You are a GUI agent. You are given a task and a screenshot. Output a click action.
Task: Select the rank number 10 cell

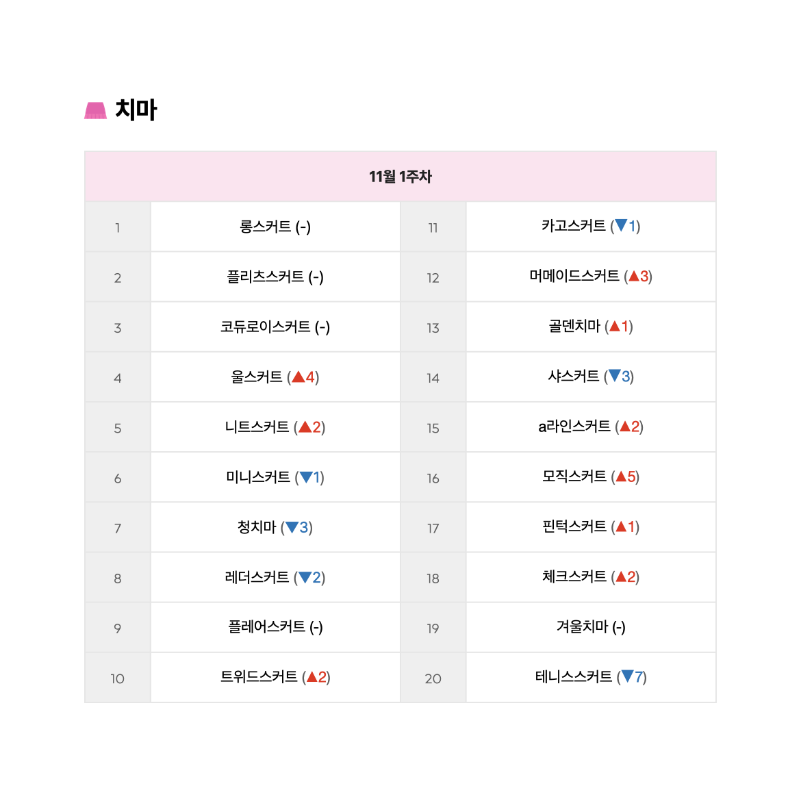[x=118, y=678]
